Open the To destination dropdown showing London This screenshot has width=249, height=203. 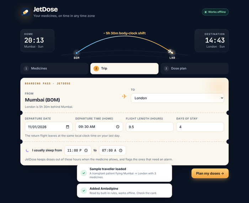coord(178,98)
